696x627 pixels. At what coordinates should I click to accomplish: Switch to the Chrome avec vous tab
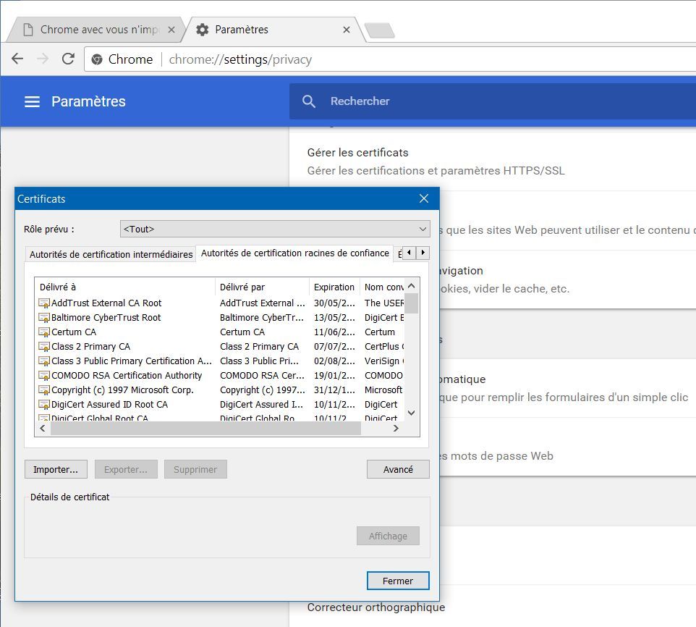click(x=98, y=30)
